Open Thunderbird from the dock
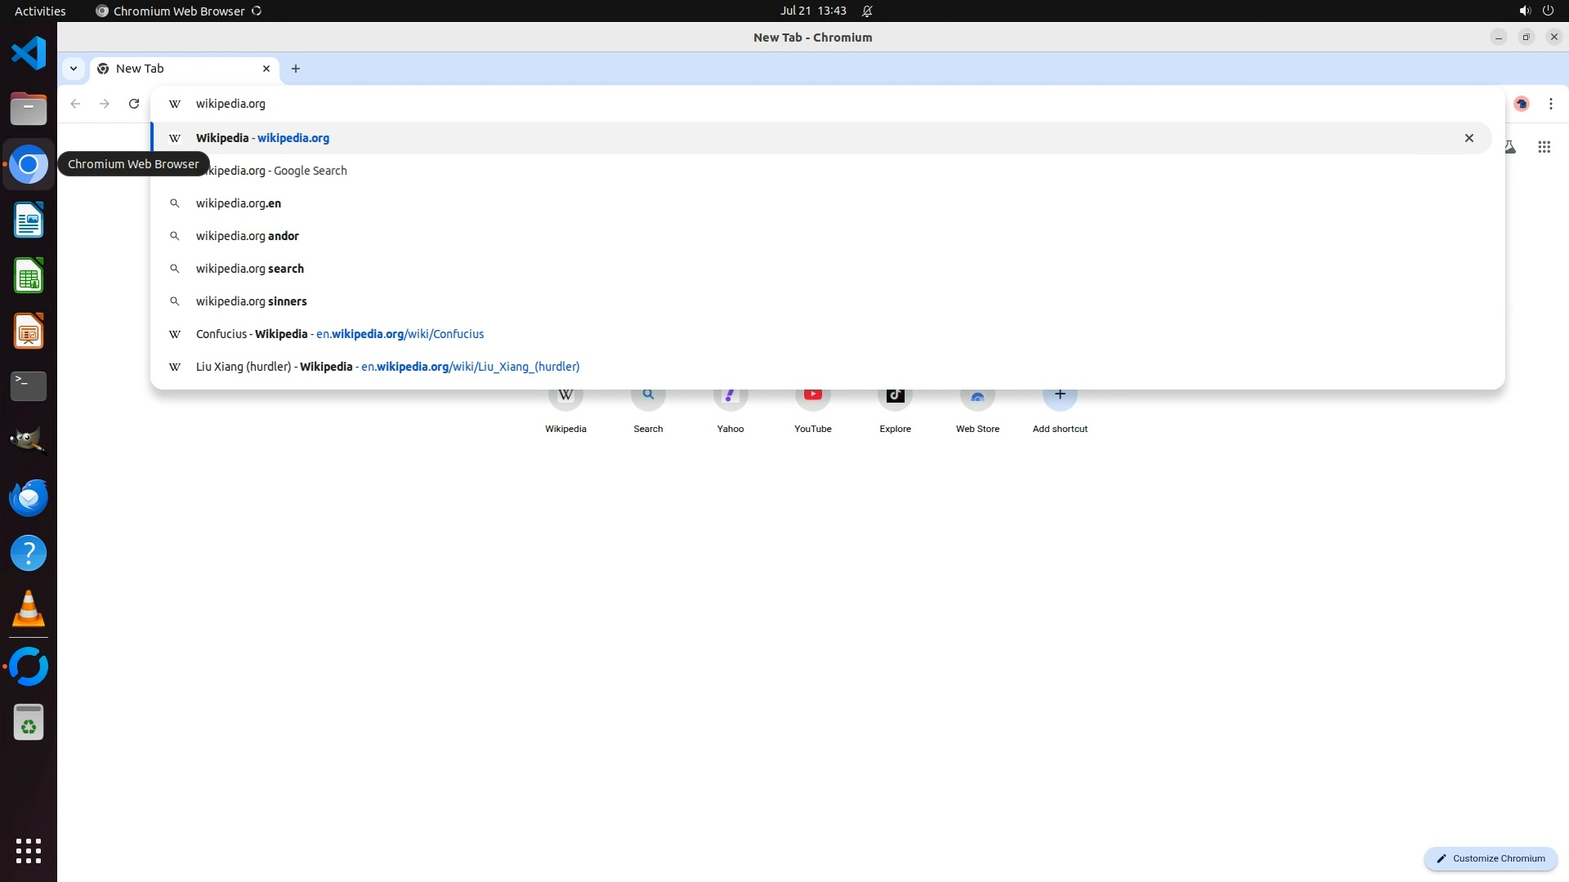 point(29,497)
